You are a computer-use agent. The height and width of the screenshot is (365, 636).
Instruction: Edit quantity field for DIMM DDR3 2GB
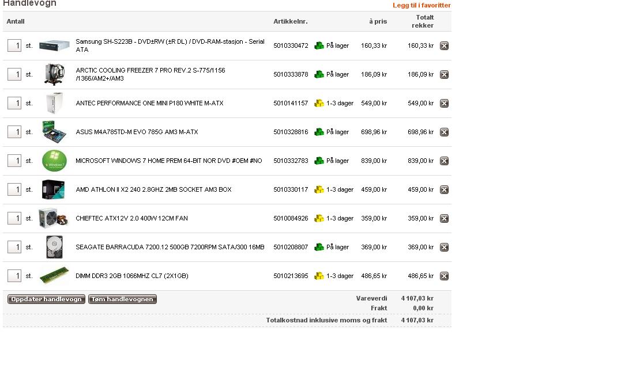pos(14,275)
